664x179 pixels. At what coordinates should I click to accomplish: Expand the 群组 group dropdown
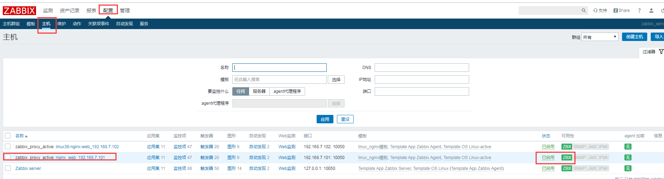tap(600, 37)
